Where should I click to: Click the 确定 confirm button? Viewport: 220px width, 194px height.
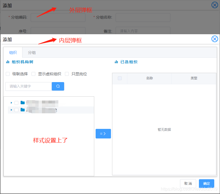[206, 184]
